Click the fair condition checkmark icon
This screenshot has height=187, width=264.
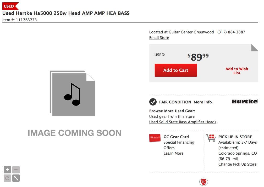click(153, 102)
